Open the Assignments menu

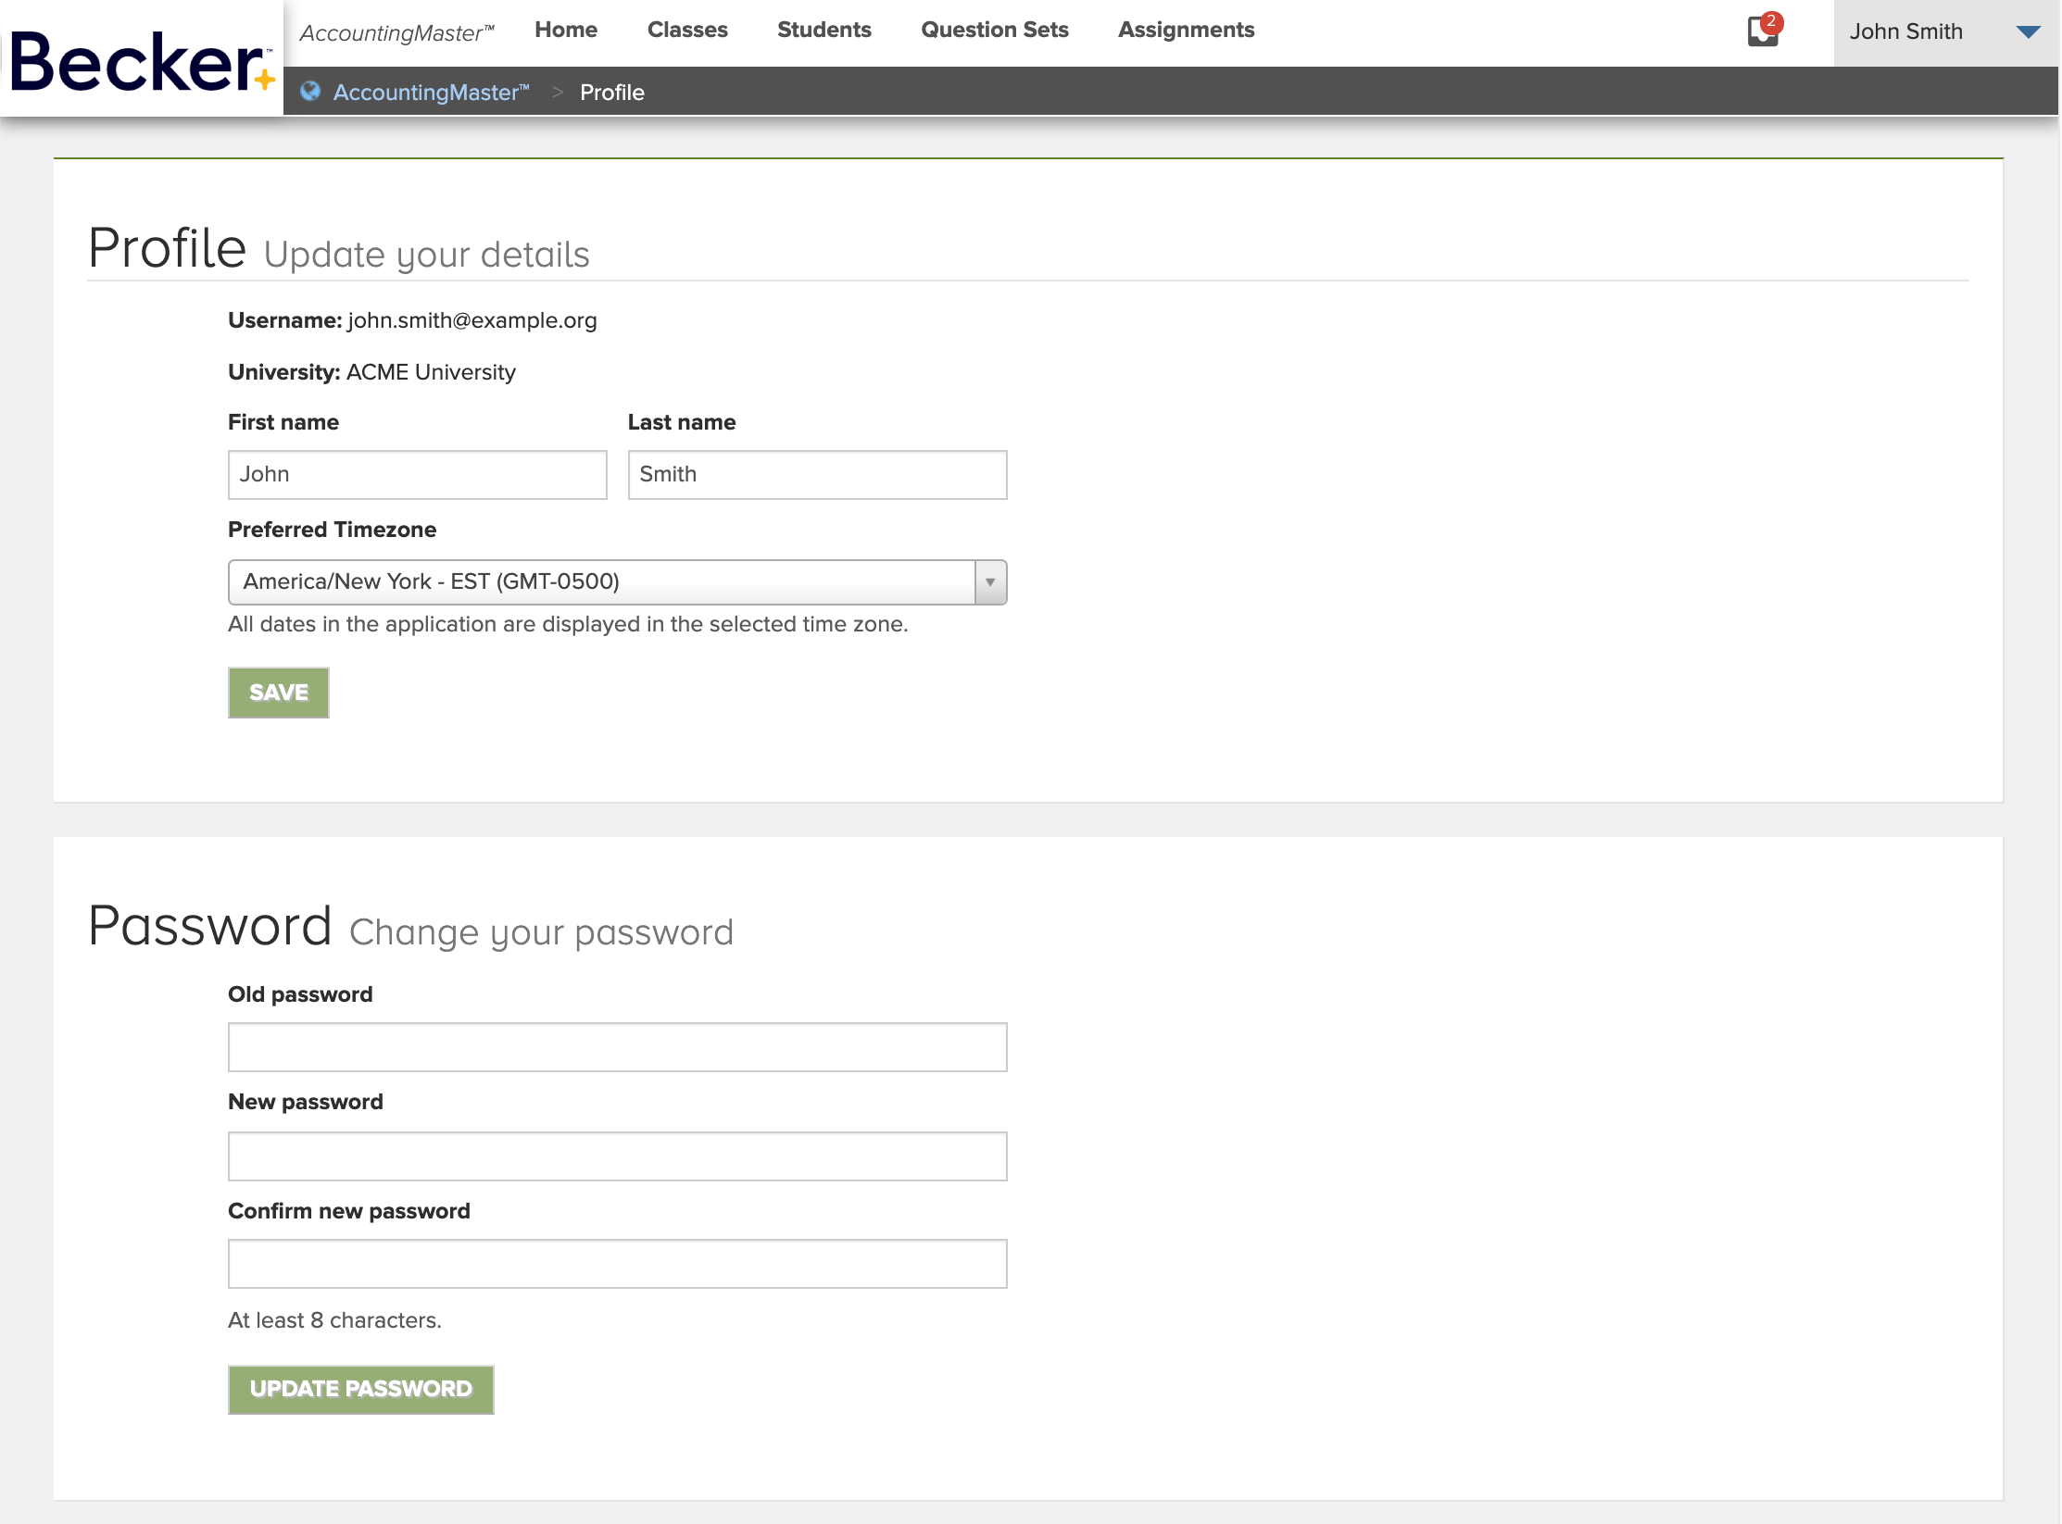click(x=1186, y=30)
